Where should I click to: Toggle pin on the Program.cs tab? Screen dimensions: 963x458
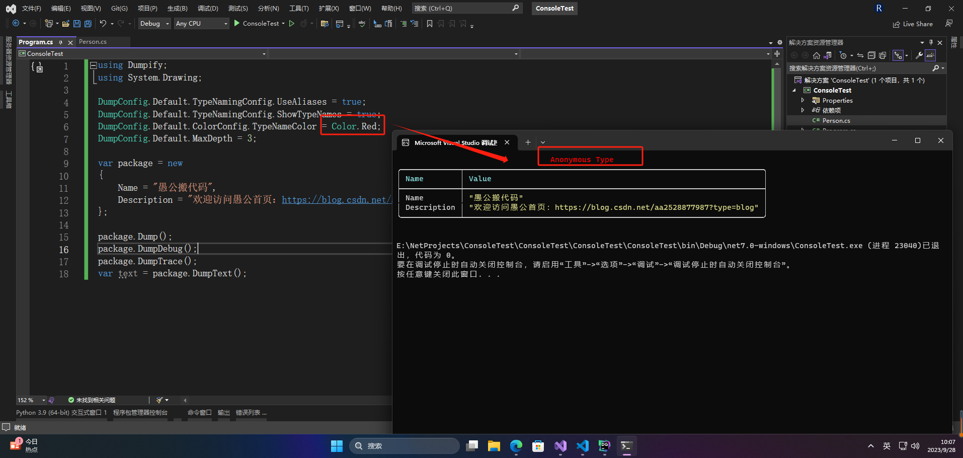[x=60, y=42]
